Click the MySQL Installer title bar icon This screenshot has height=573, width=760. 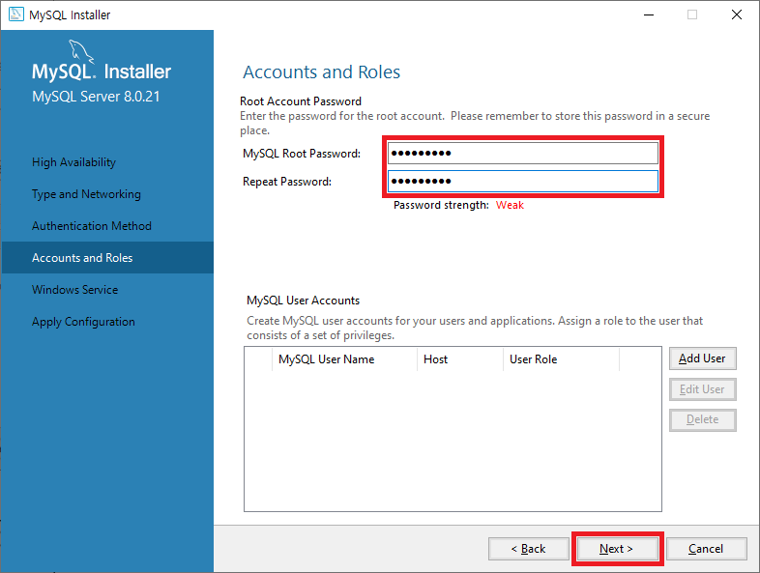coord(16,14)
